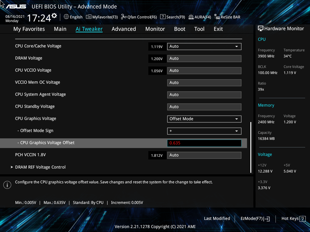Open Offset Mode Sign dropdown

pyautogui.click(x=204, y=131)
